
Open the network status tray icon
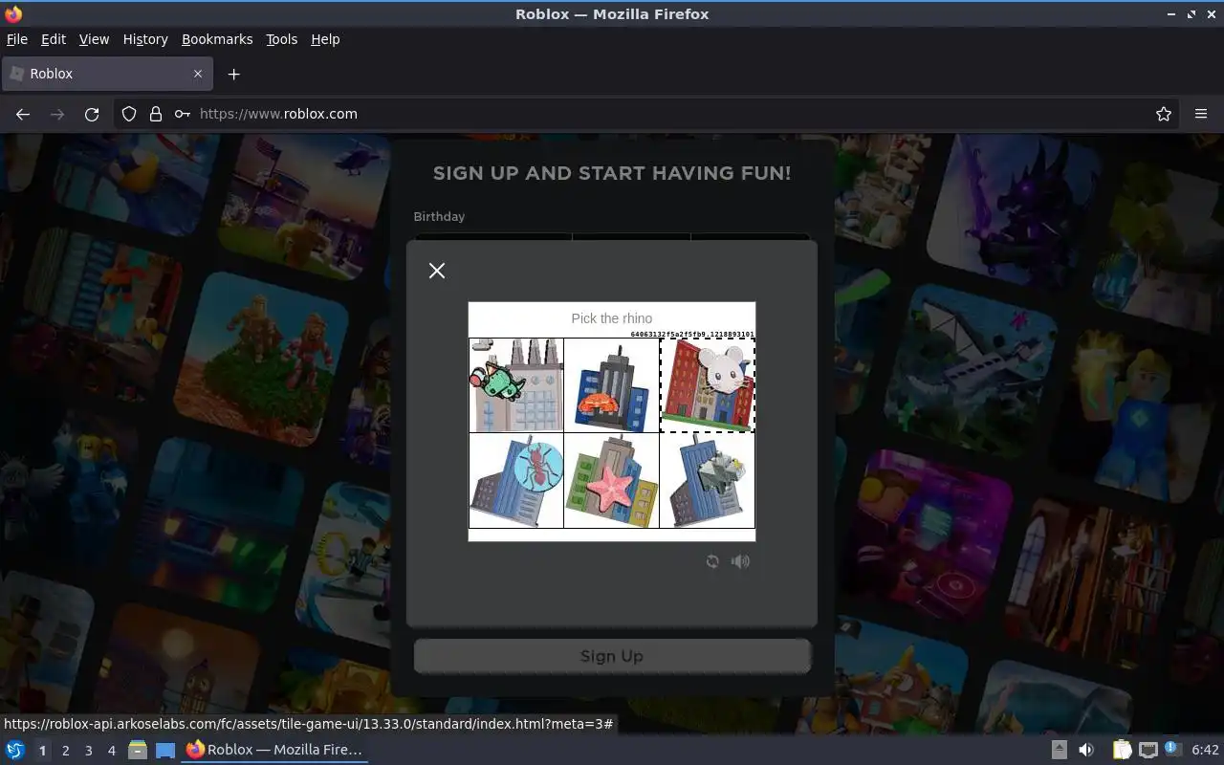point(1147,750)
